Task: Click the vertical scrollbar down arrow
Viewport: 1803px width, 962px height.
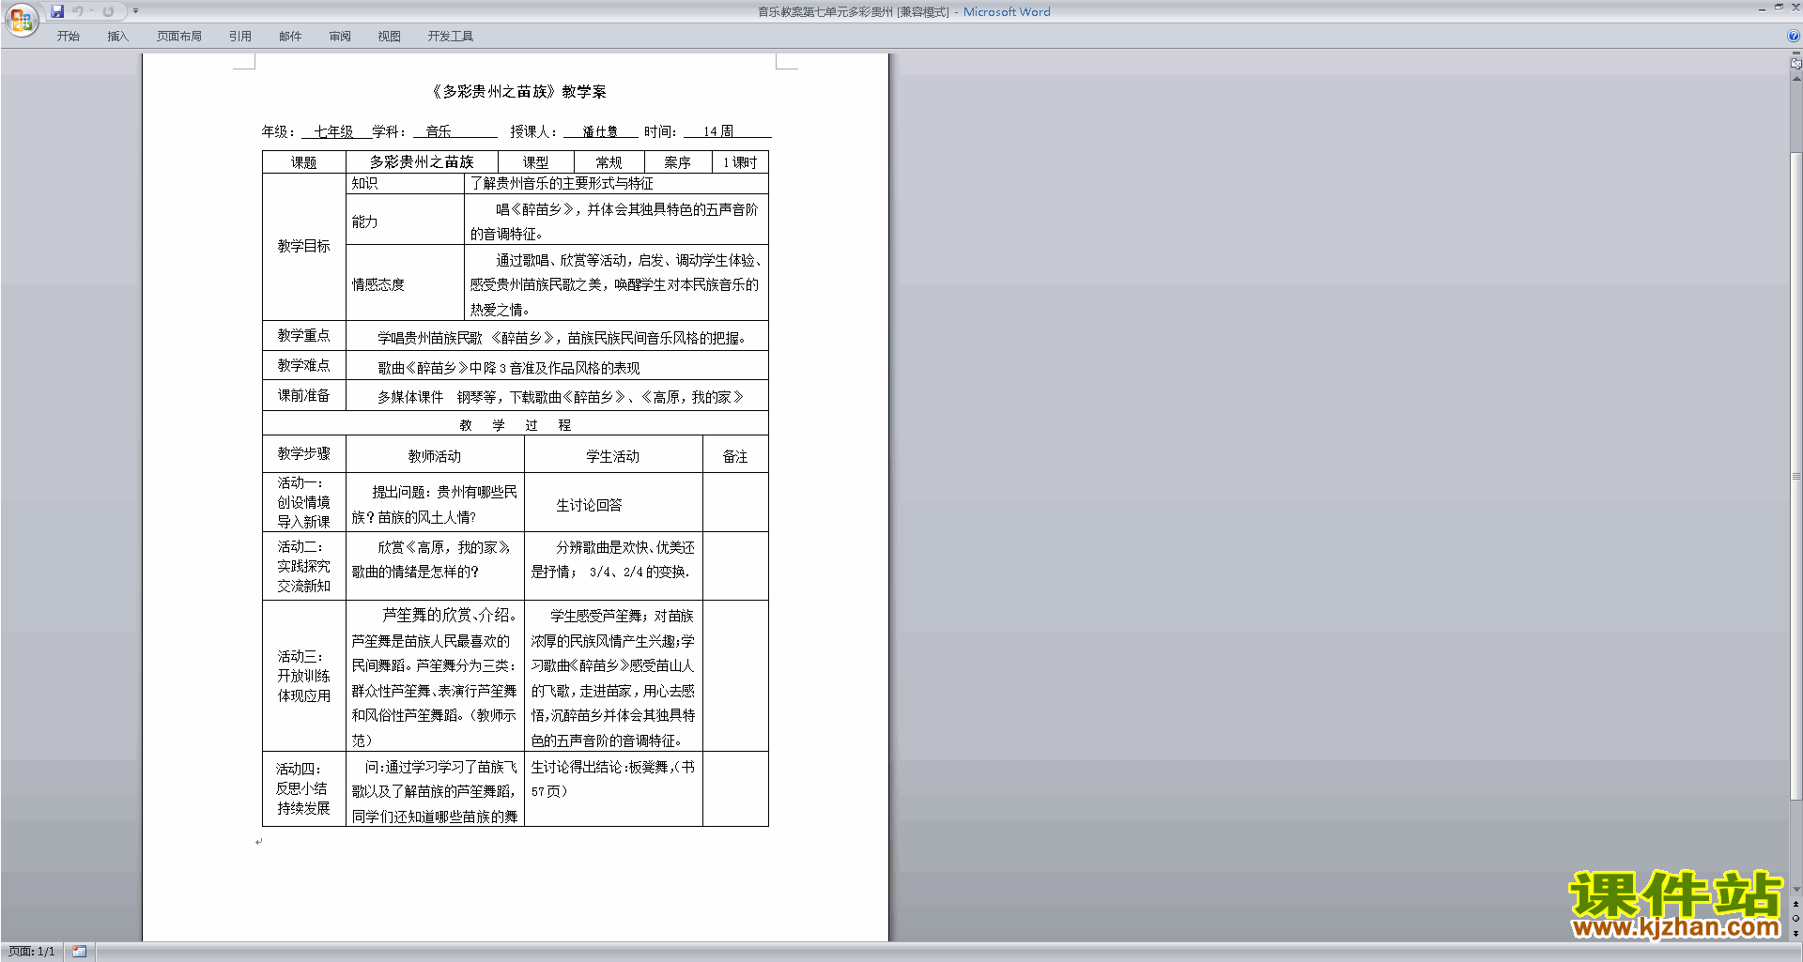Action: (x=1795, y=890)
